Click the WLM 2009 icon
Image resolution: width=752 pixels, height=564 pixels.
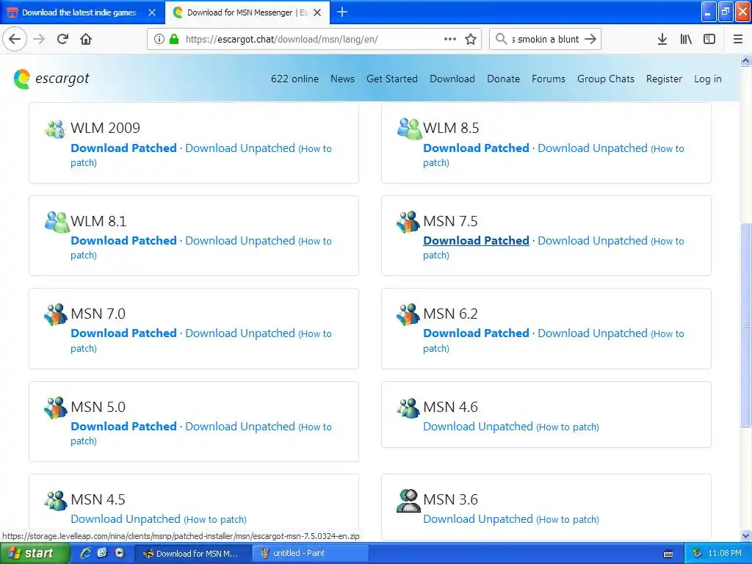click(x=55, y=129)
